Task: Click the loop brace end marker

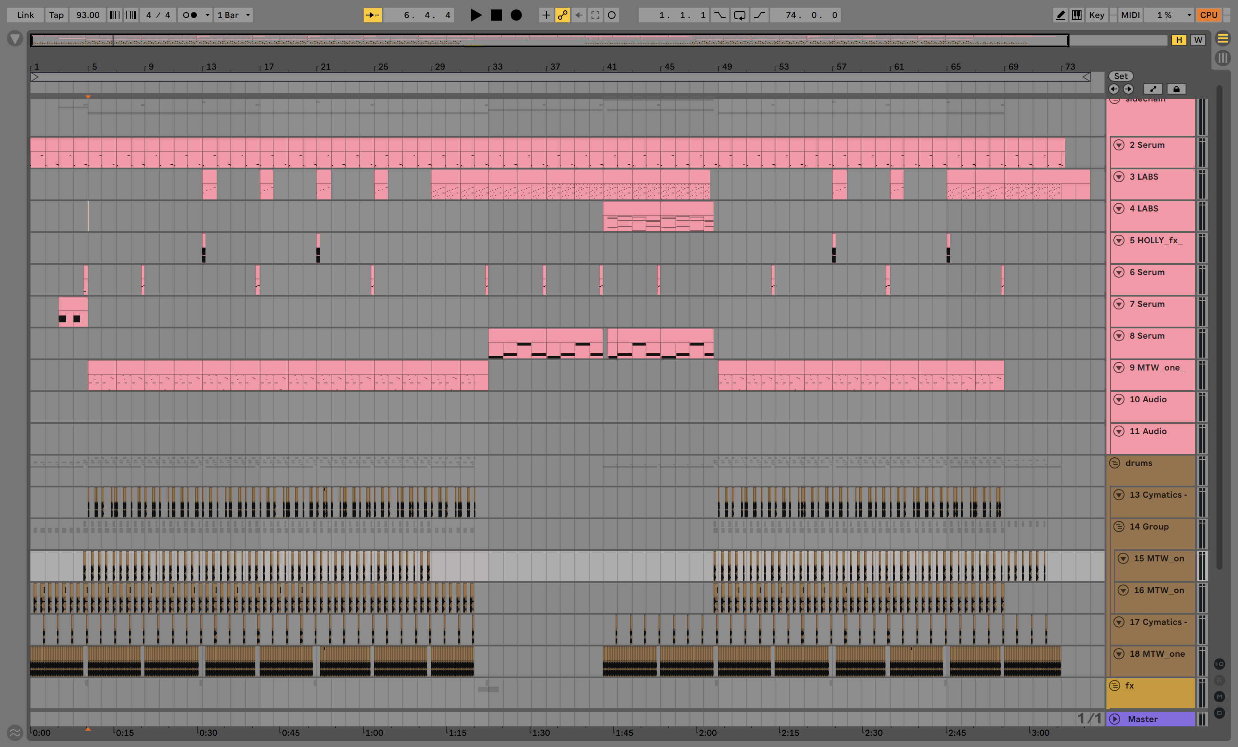Action: [x=1086, y=77]
